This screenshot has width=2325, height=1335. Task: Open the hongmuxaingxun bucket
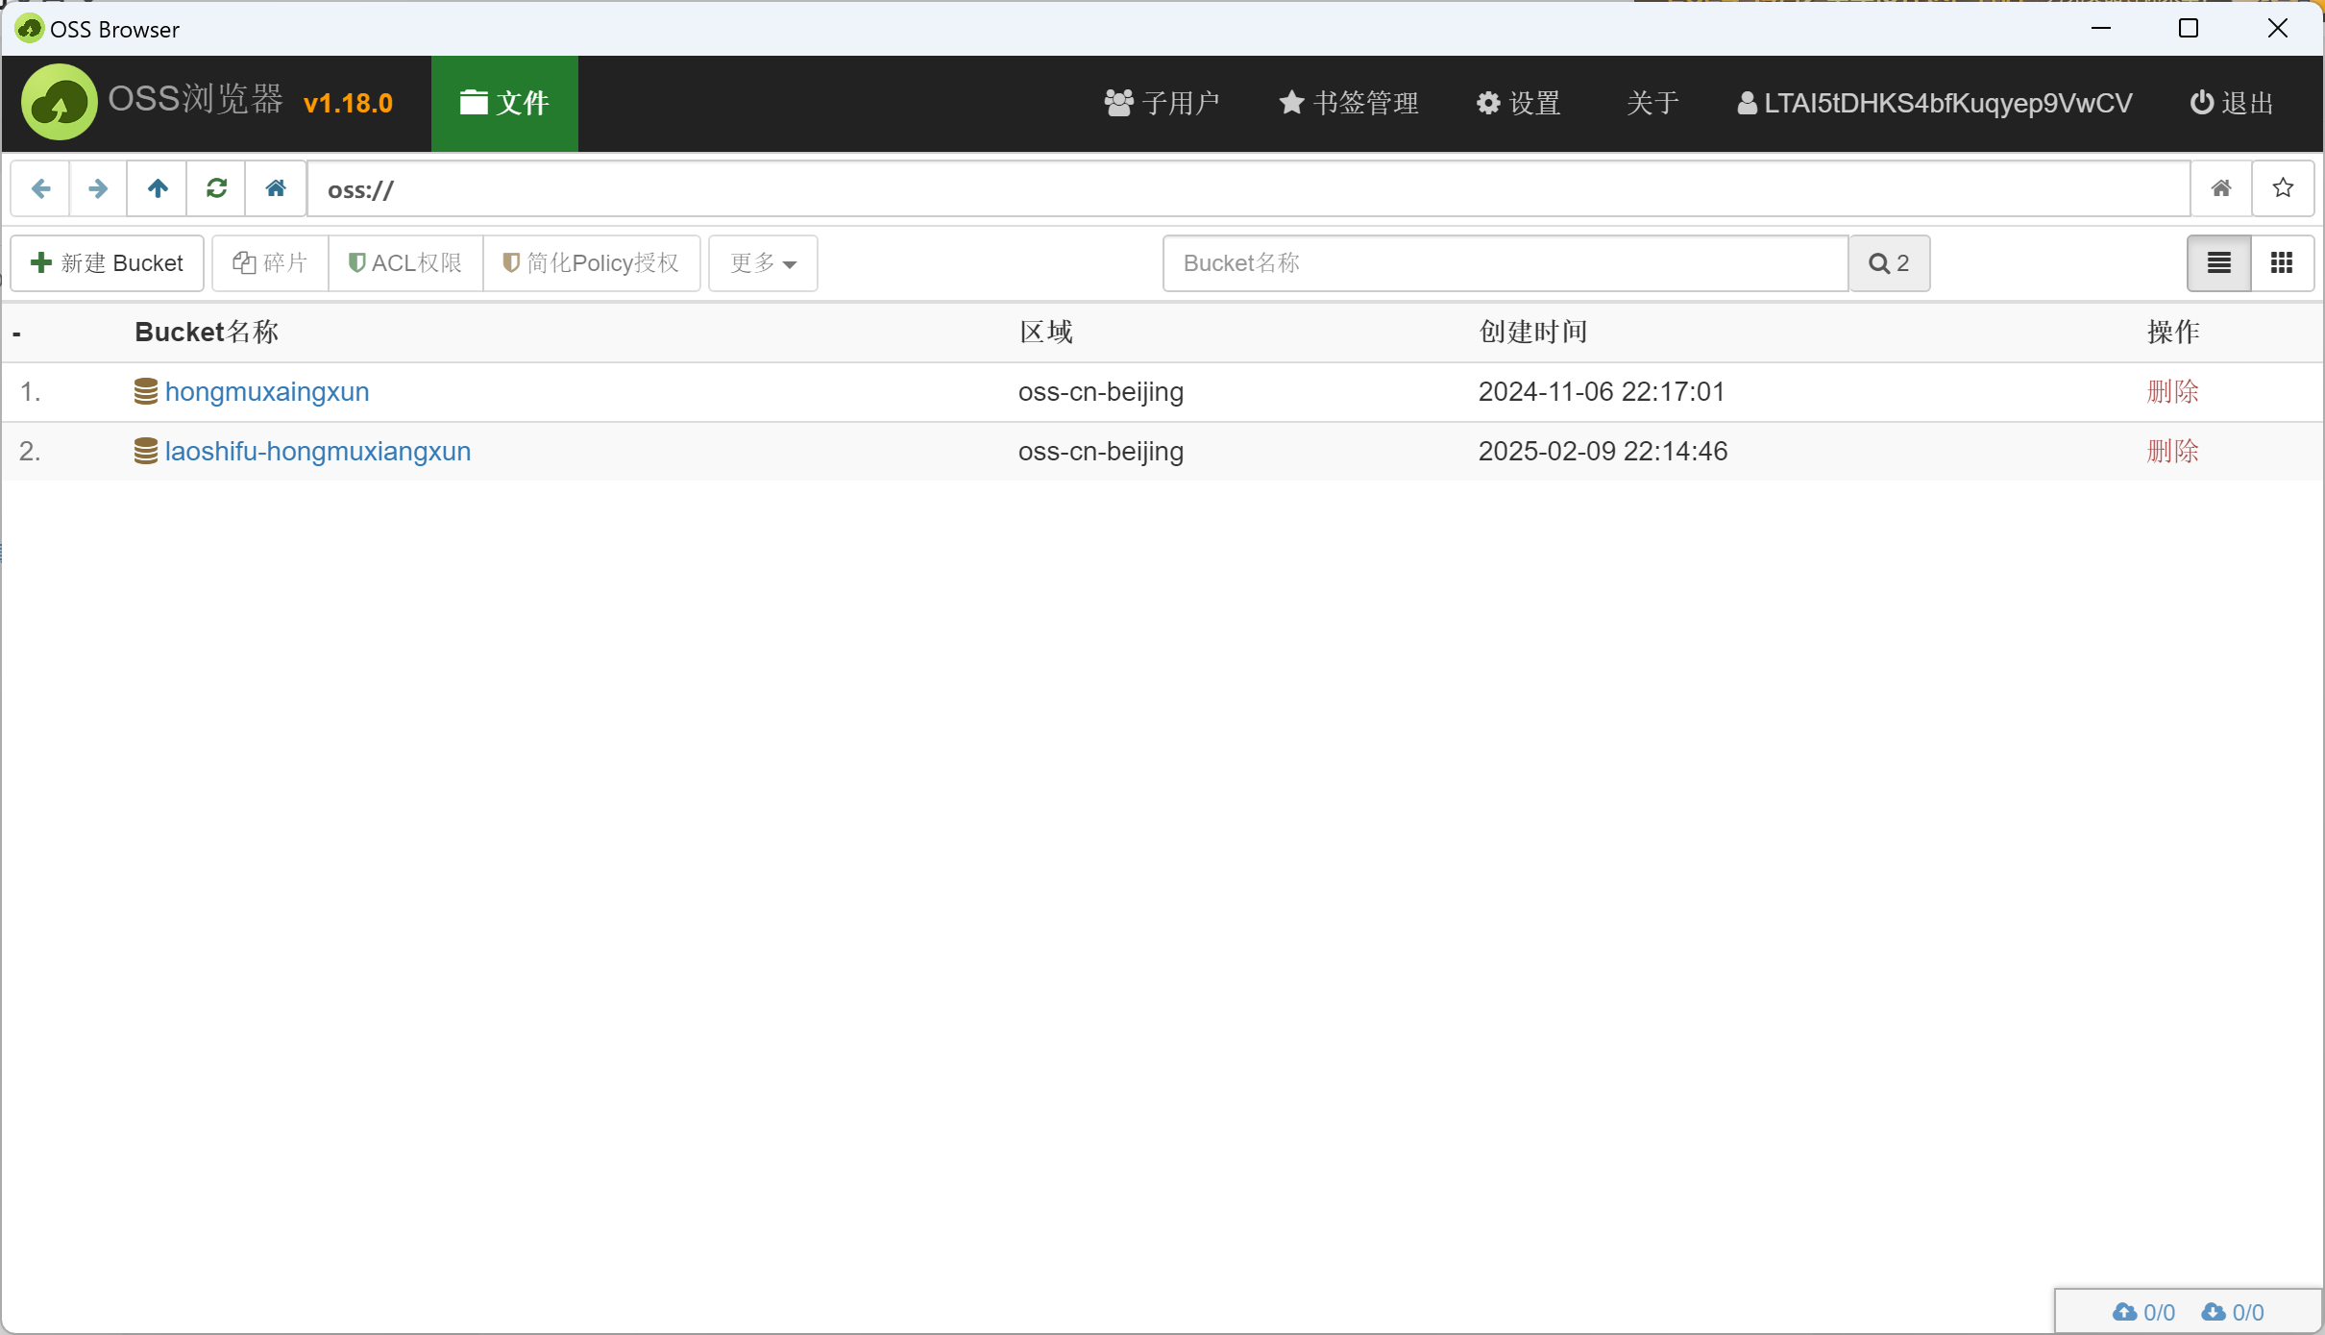point(267,392)
